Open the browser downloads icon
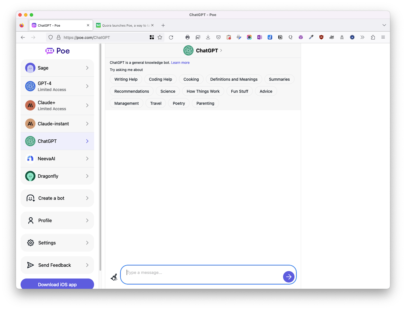406x310 pixels. pos(208,37)
